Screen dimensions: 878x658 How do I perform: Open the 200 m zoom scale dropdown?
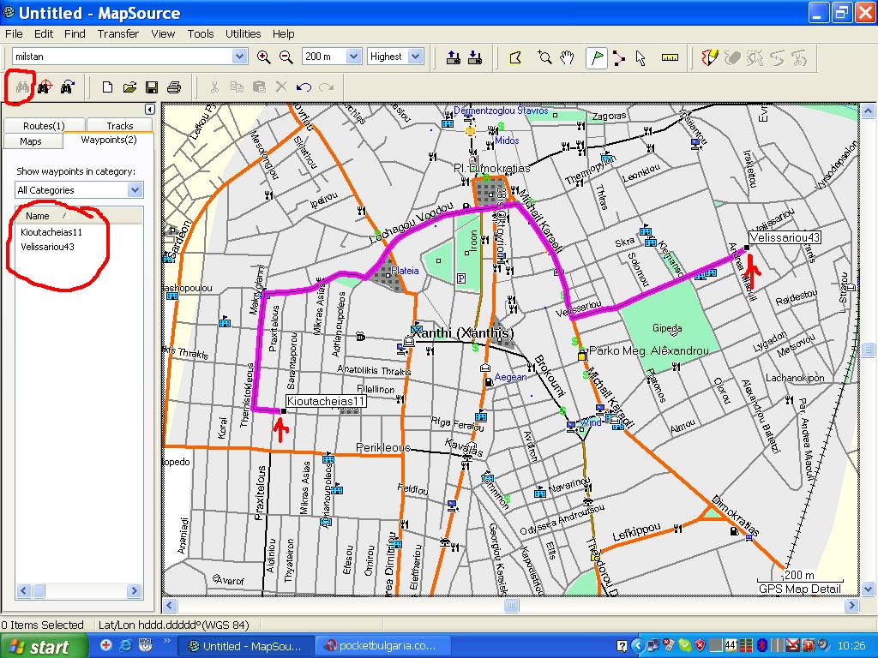tap(353, 57)
